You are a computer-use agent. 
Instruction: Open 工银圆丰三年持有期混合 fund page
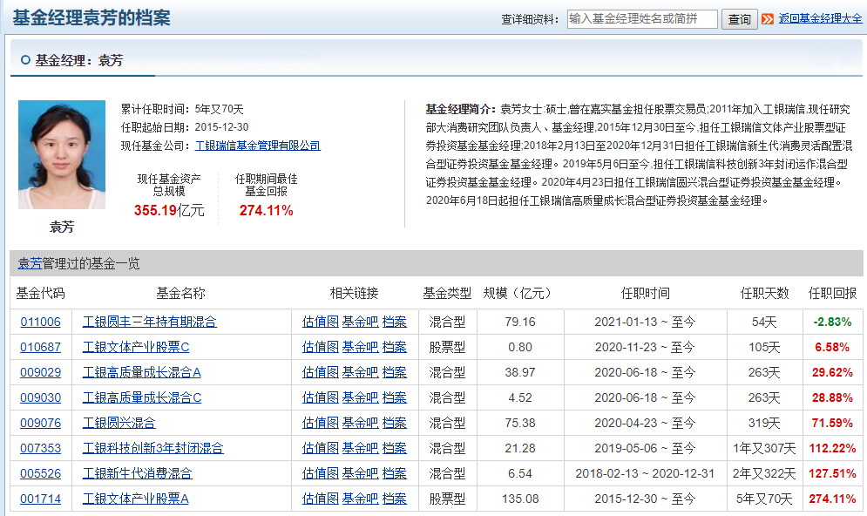click(x=150, y=322)
